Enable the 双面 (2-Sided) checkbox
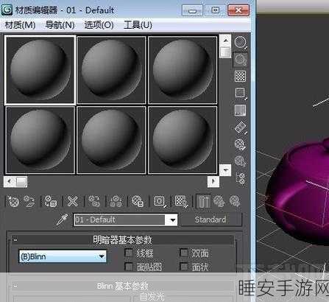 183,253
